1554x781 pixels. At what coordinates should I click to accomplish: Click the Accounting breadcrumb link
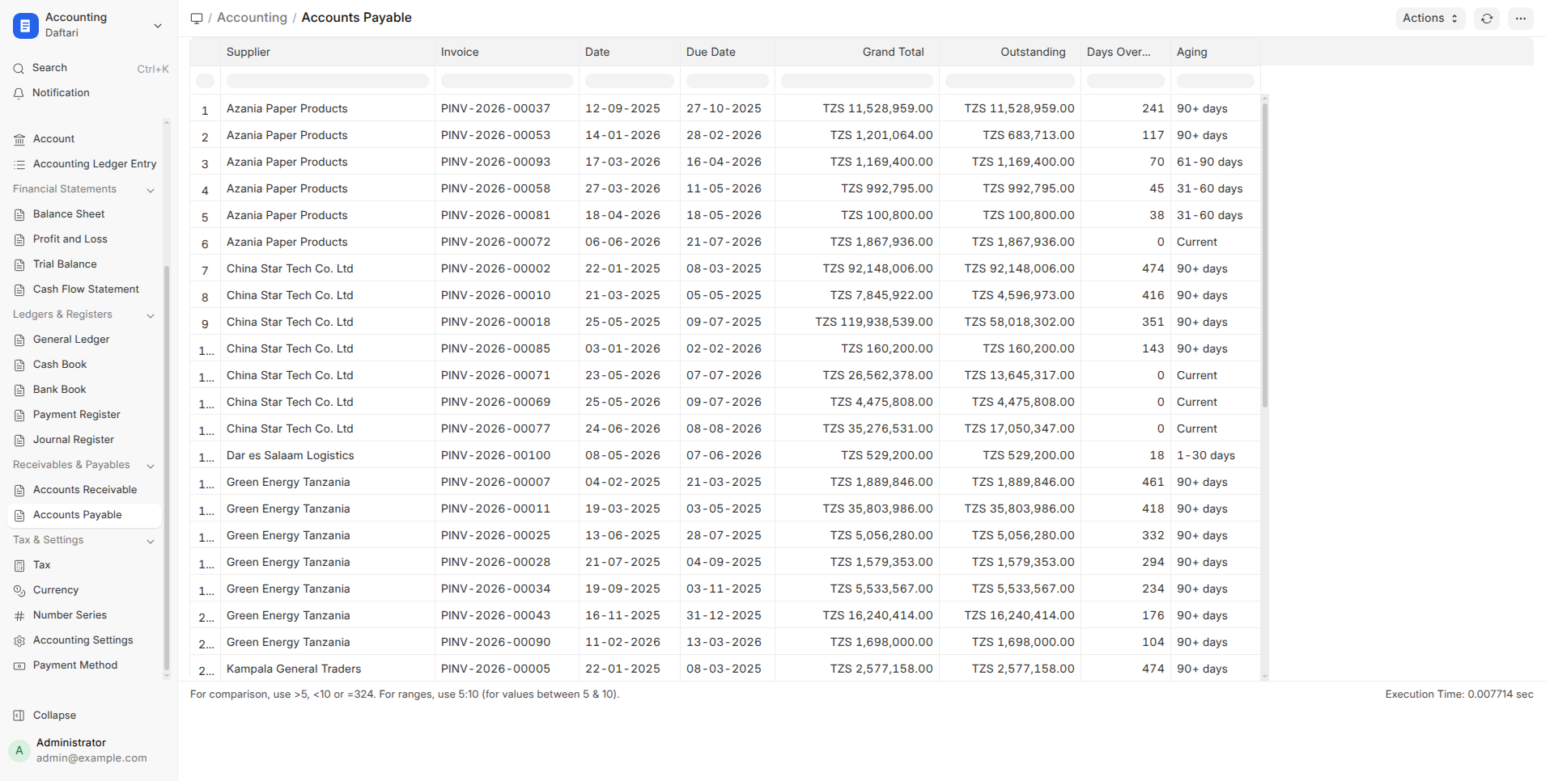coord(252,18)
